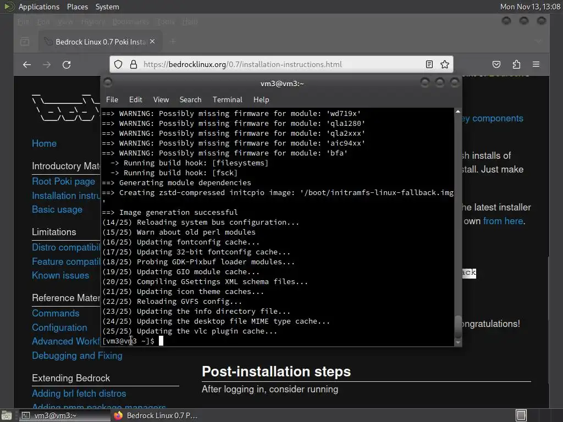
Task: Open the terminal View menu
Action: [161, 100]
